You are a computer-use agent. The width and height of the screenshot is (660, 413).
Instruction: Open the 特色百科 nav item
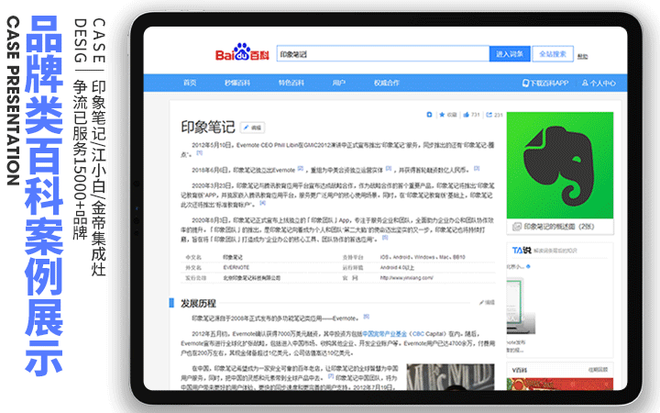[291, 83]
